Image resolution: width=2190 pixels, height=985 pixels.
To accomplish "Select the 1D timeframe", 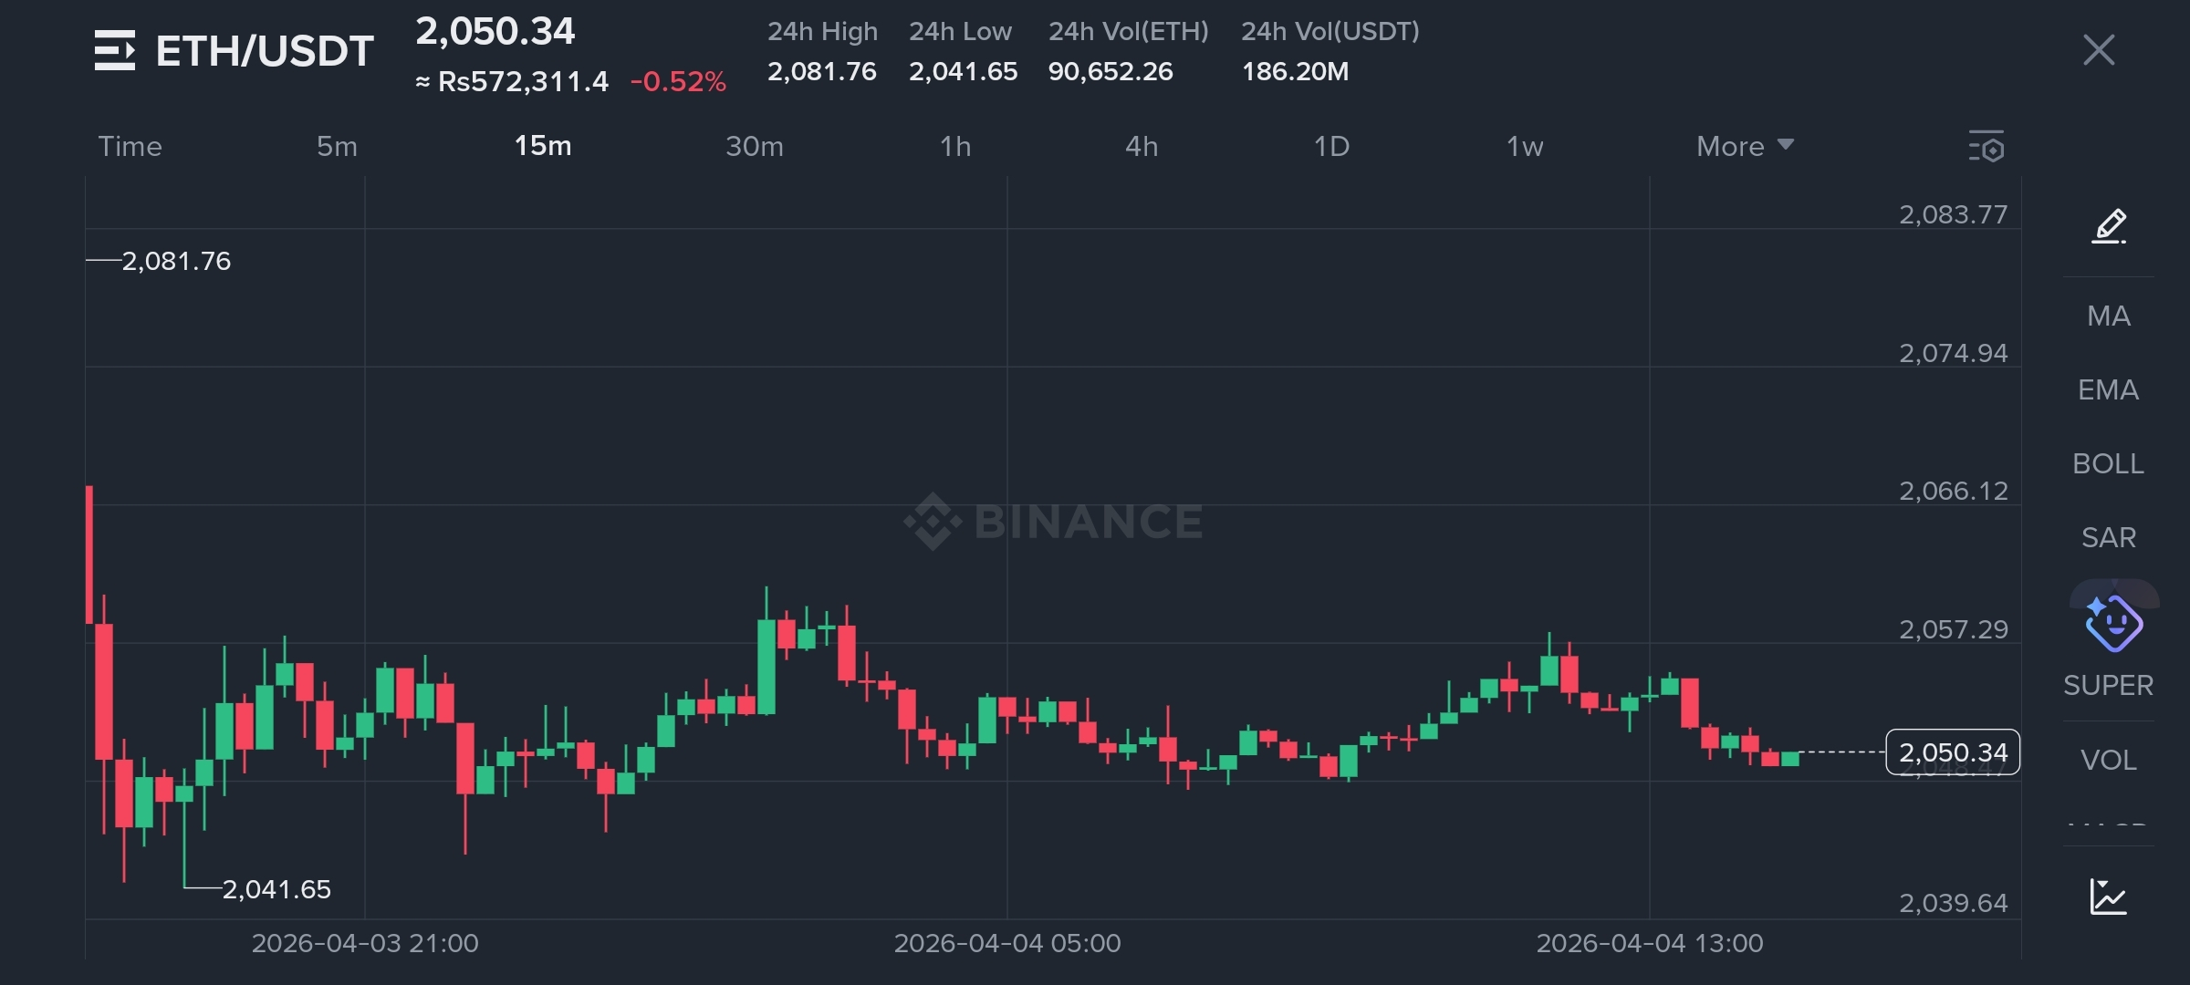I will (x=1331, y=147).
